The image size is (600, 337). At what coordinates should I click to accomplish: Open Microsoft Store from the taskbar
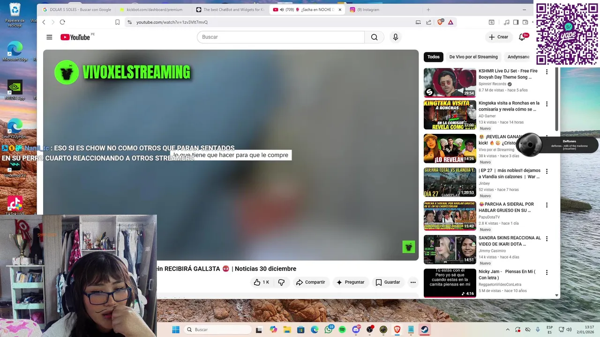tap(300, 330)
